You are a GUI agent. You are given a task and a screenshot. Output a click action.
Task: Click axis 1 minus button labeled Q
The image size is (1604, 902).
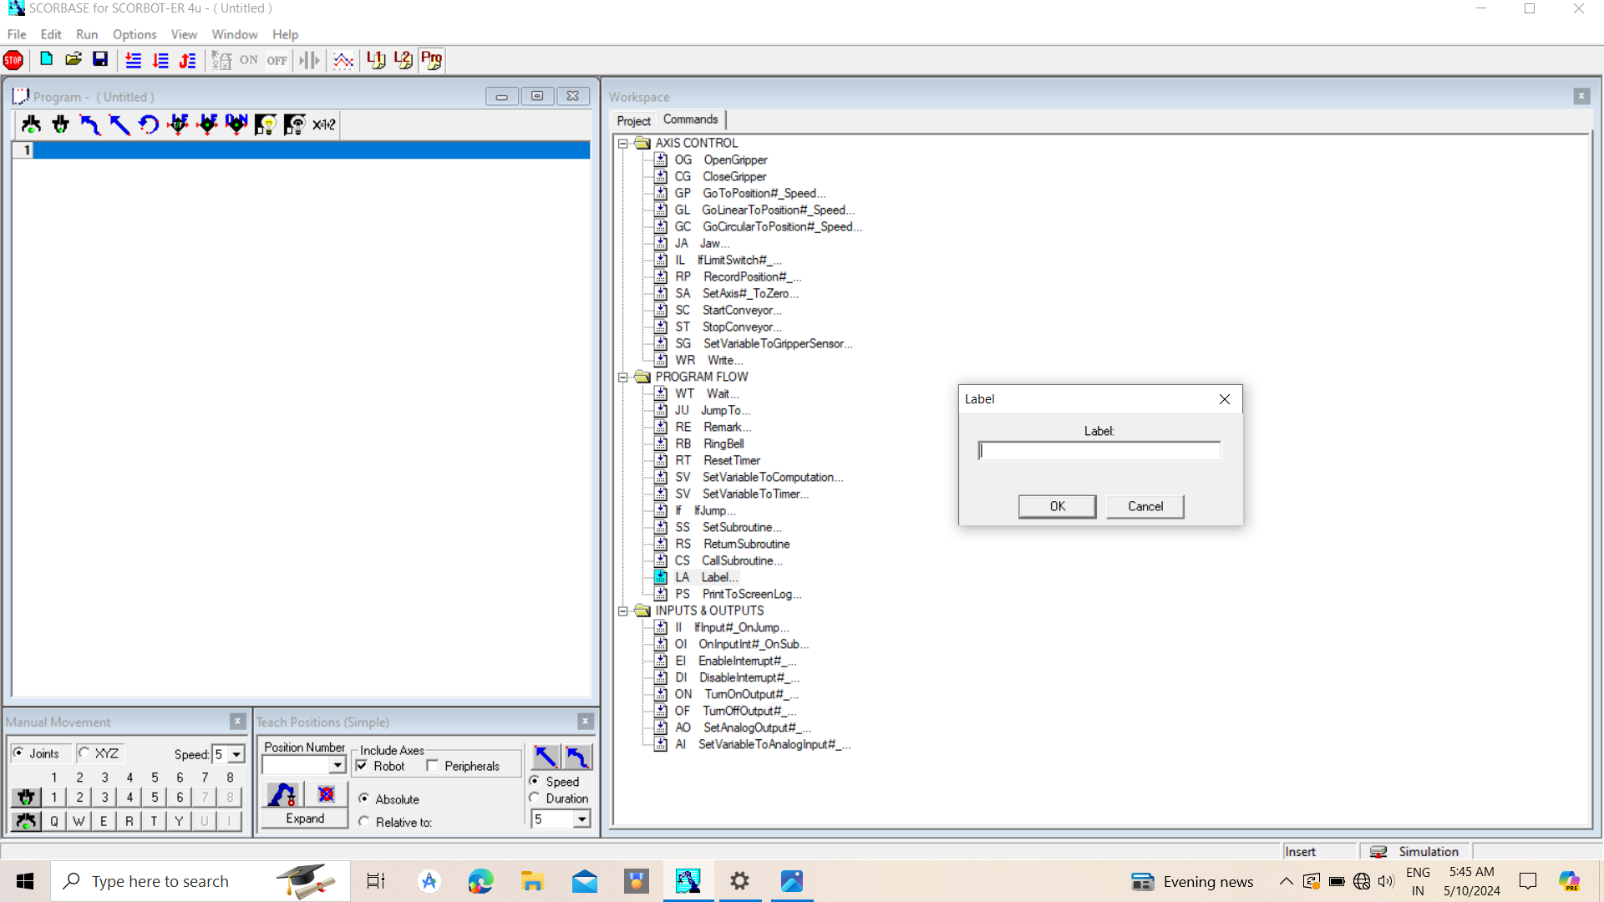pyautogui.click(x=54, y=821)
